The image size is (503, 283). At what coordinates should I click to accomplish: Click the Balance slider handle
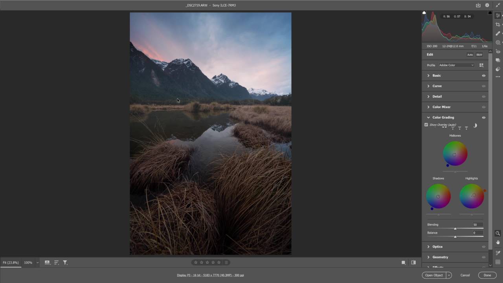[x=455, y=237]
